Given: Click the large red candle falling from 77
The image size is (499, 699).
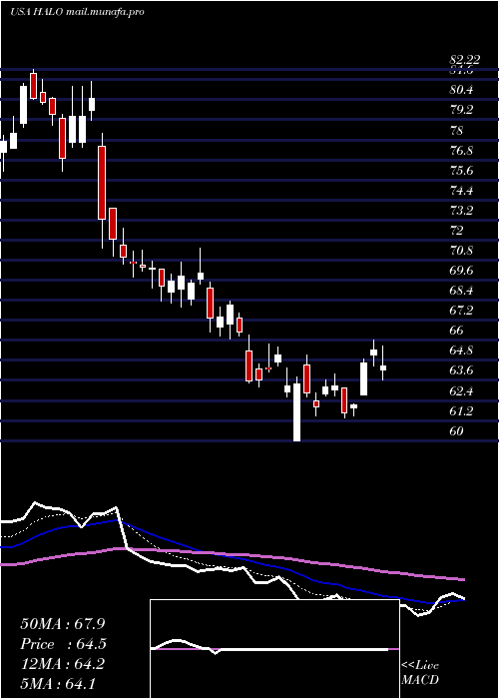Looking at the screenshot, I should tap(102, 183).
